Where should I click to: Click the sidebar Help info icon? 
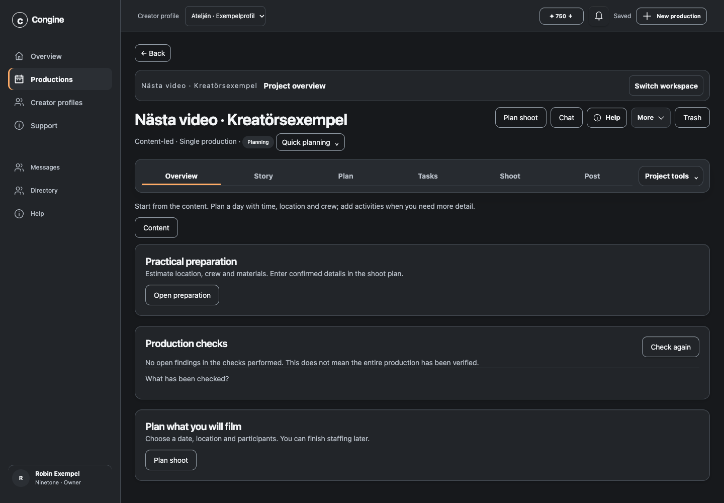pyautogui.click(x=19, y=214)
